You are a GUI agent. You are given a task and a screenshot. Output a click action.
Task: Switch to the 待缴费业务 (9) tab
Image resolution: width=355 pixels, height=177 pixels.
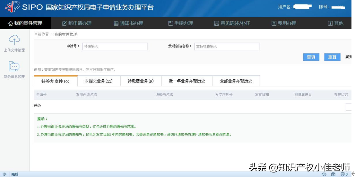(x=141, y=81)
